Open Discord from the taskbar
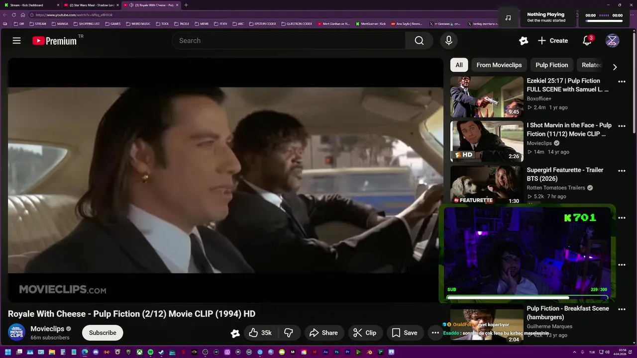This screenshot has width=637, height=358. [96, 352]
